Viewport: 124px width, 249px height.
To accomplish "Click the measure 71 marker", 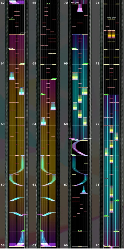I will click(x=98, y=185).
